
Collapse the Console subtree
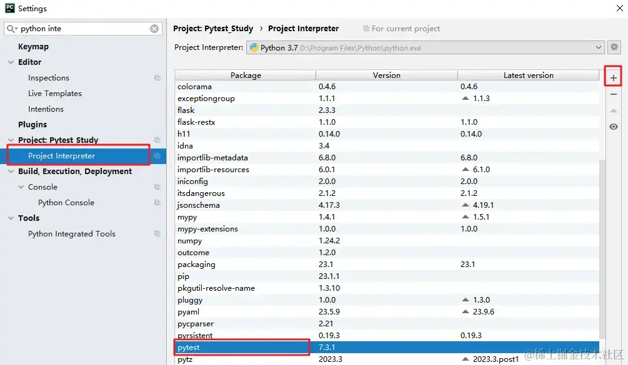click(21, 187)
